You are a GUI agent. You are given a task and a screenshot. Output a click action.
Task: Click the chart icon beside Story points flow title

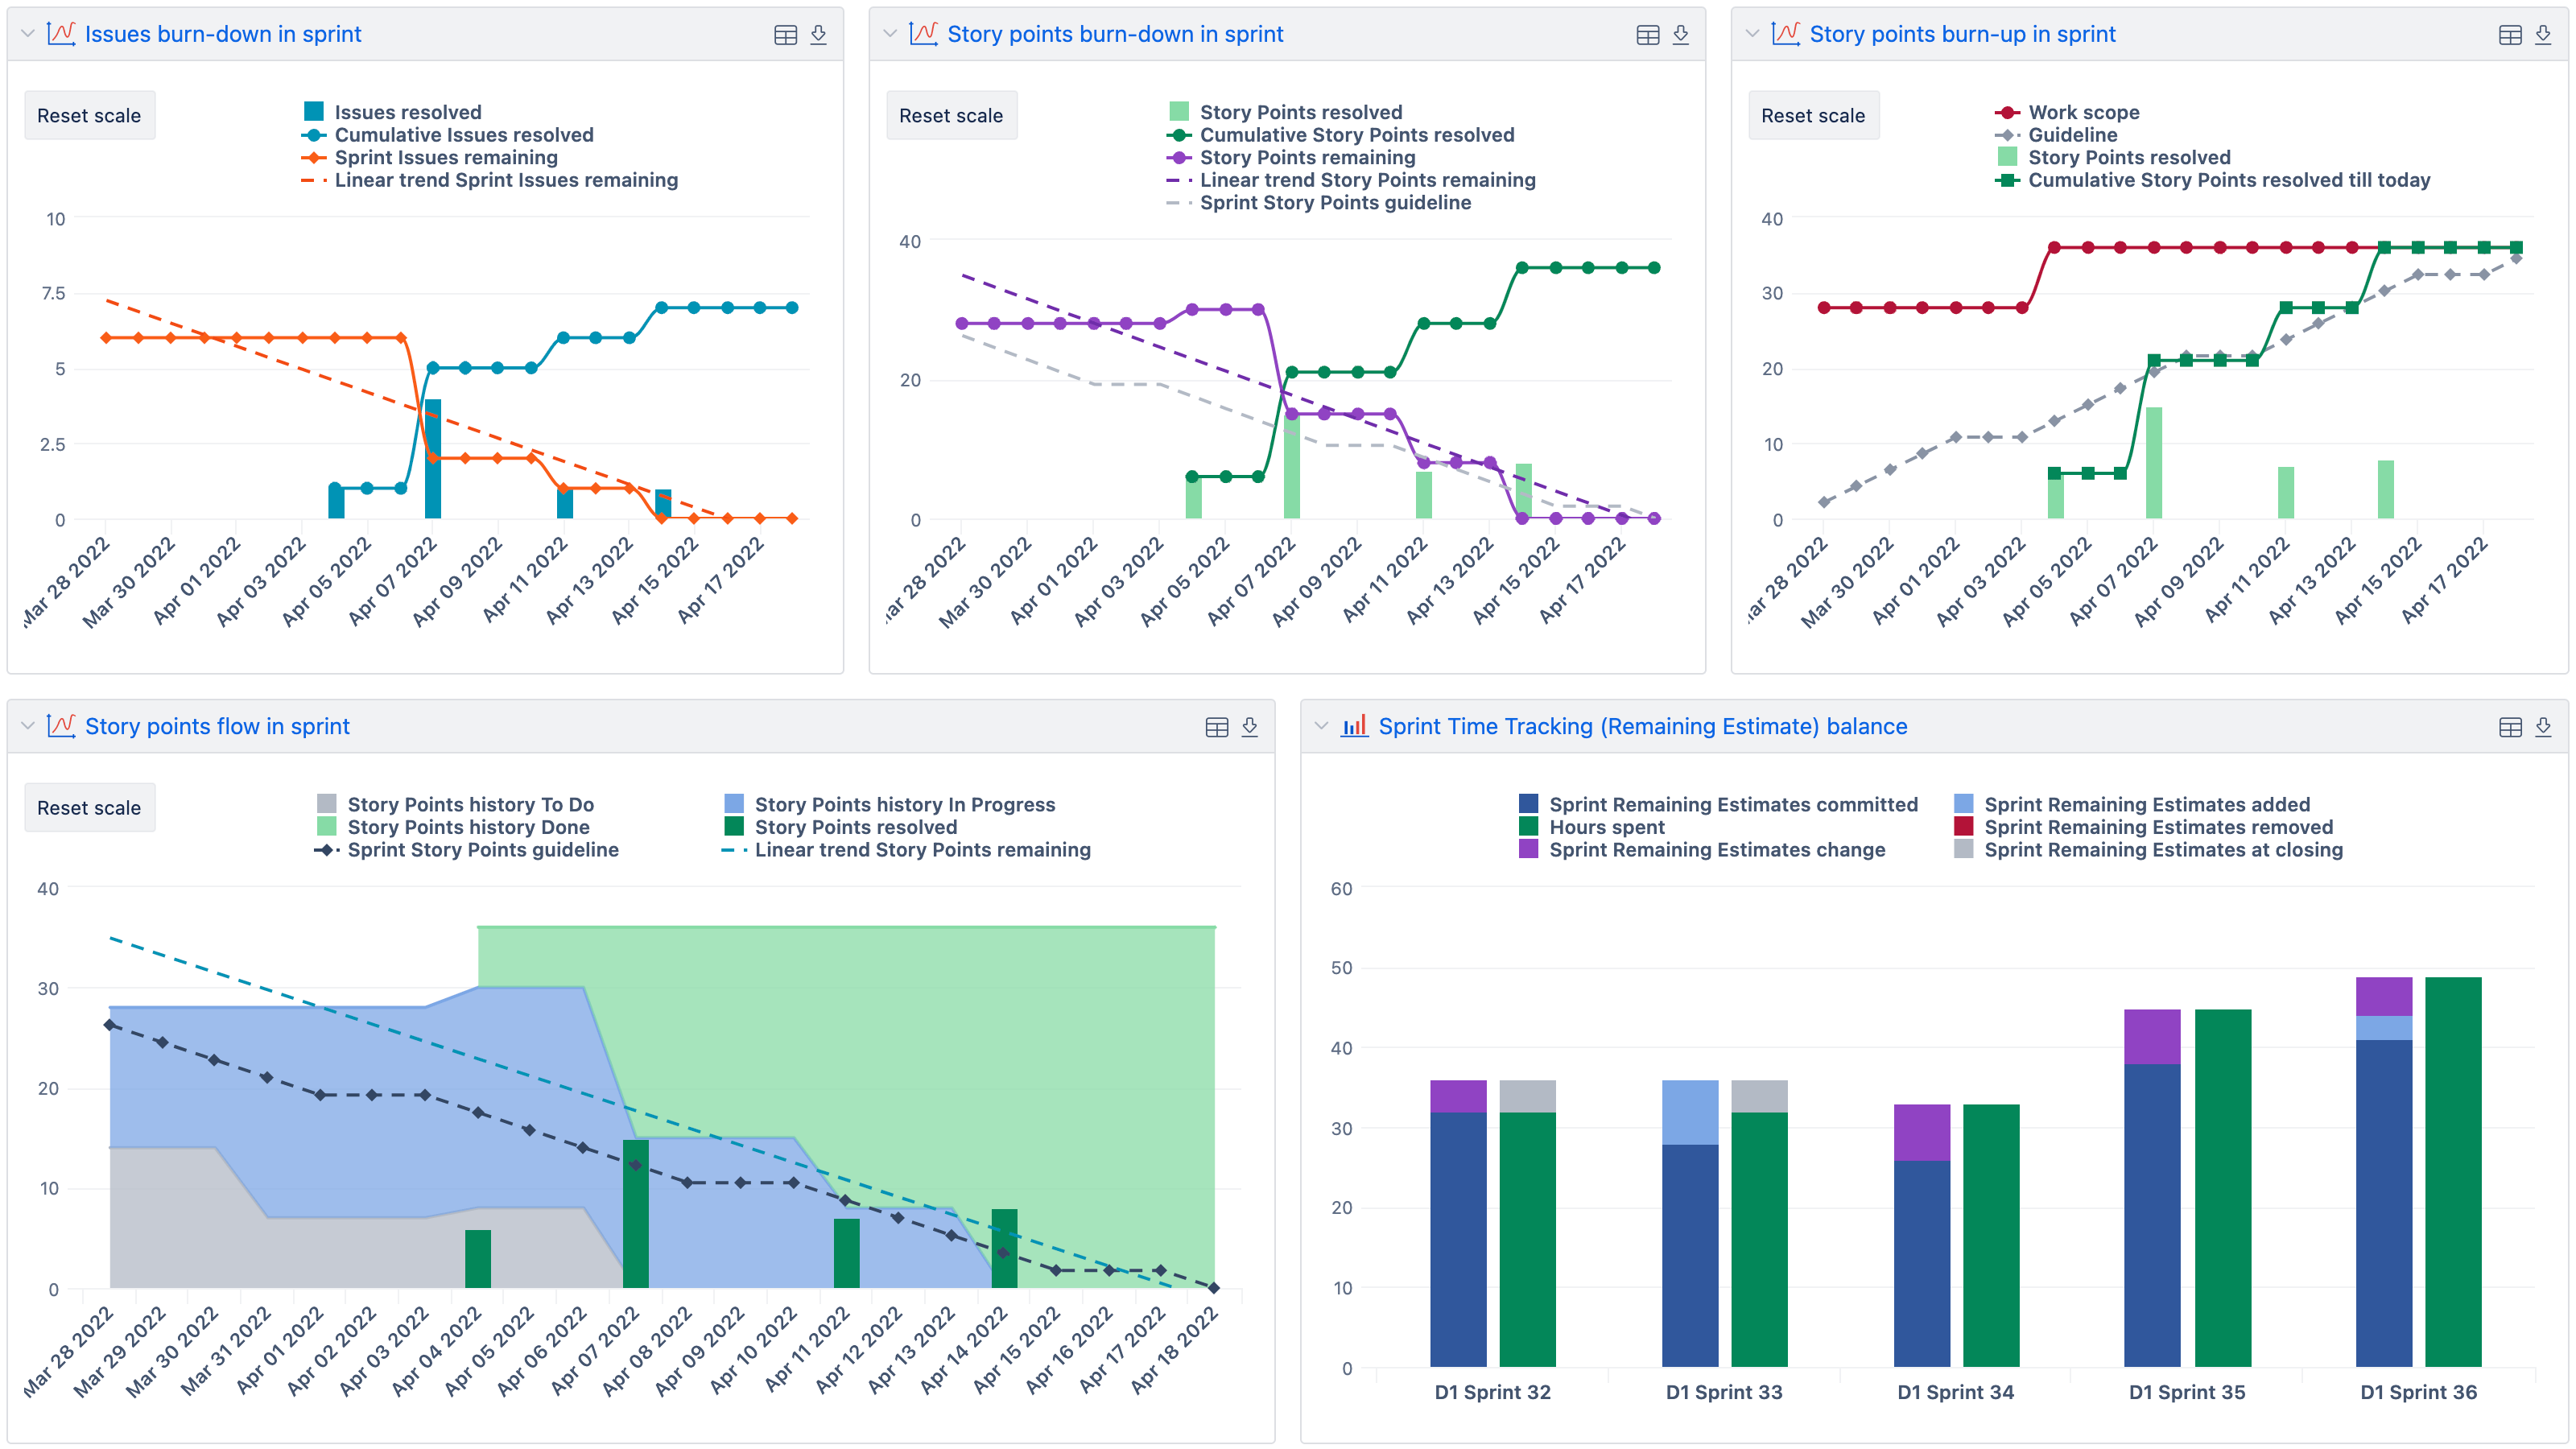[61, 727]
